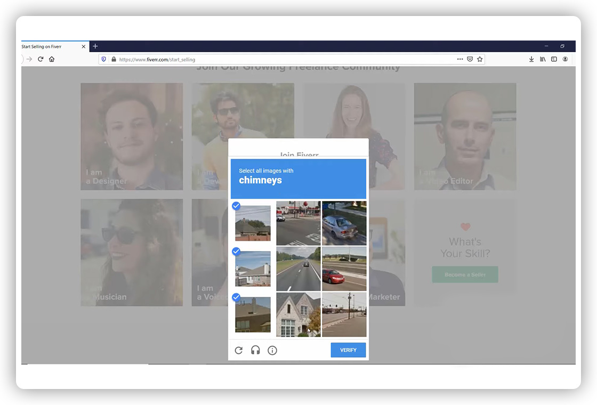The height and width of the screenshot is (405, 597).
Task: Close the Start Selling on Fiverr tab
Action: pos(83,46)
